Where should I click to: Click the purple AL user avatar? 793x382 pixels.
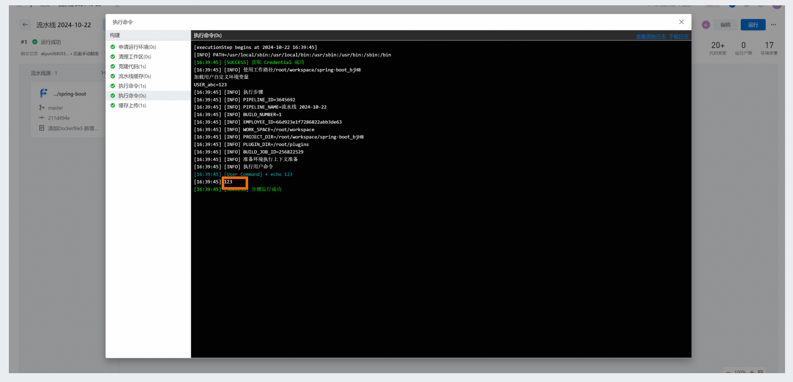tap(706, 25)
